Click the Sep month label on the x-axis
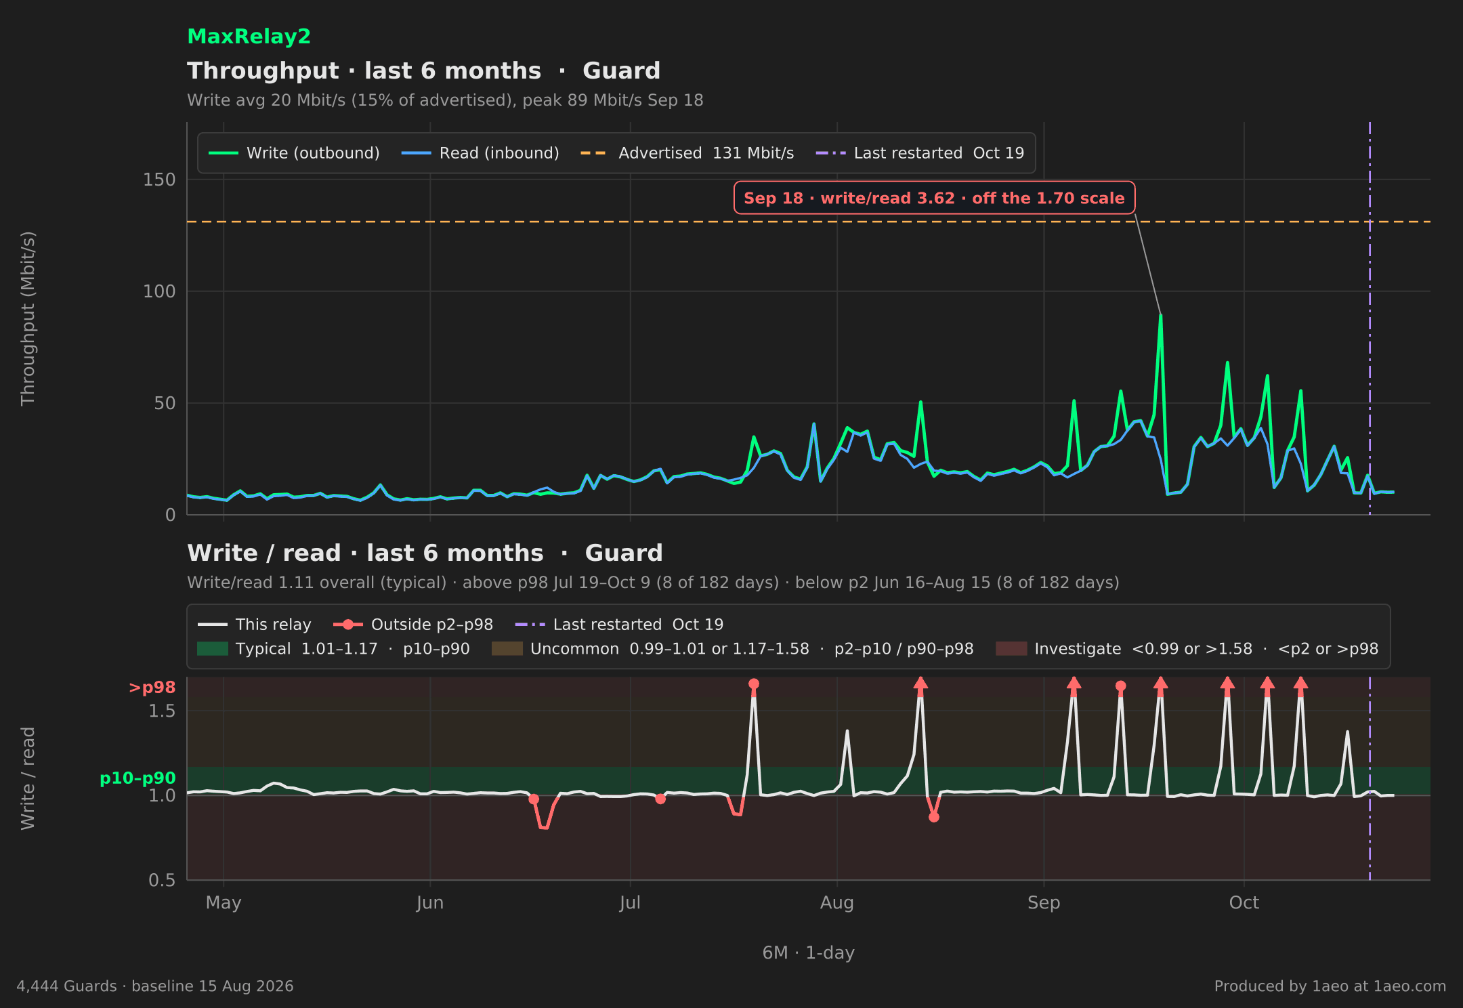This screenshot has height=1008, width=1463. [1044, 903]
